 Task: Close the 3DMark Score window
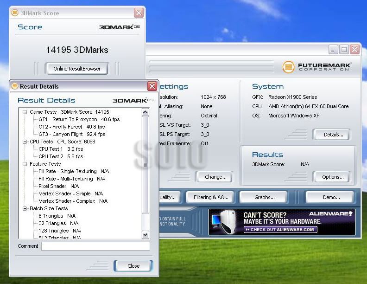pyautogui.click(x=139, y=13)
